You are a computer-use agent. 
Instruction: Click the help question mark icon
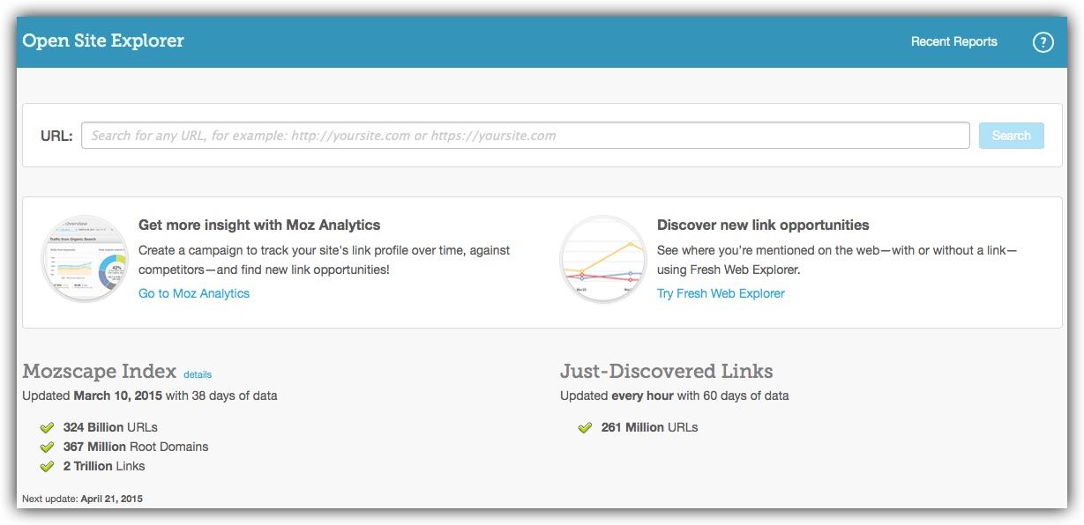(1043, 42)
